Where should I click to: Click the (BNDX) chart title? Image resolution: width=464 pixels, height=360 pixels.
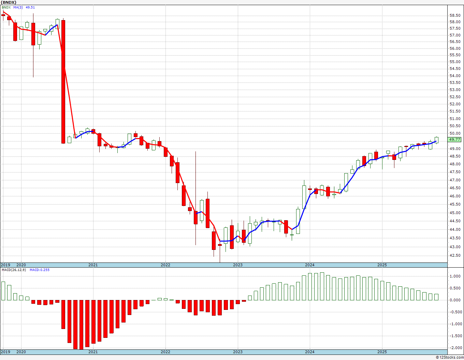[8, 2]
